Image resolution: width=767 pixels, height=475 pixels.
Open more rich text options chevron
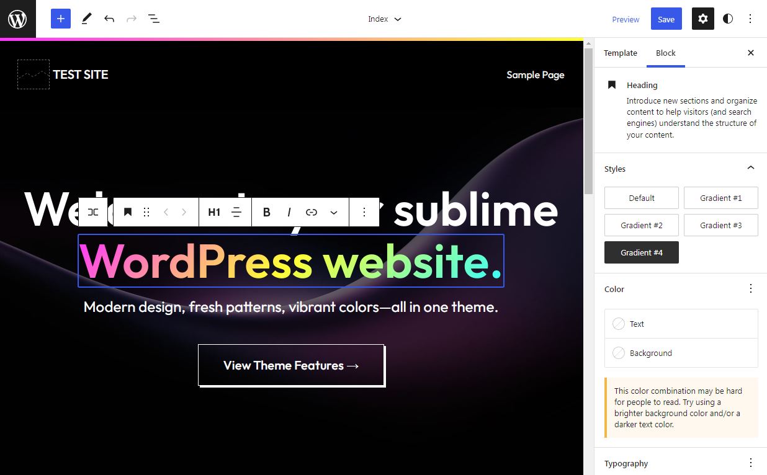334,212
